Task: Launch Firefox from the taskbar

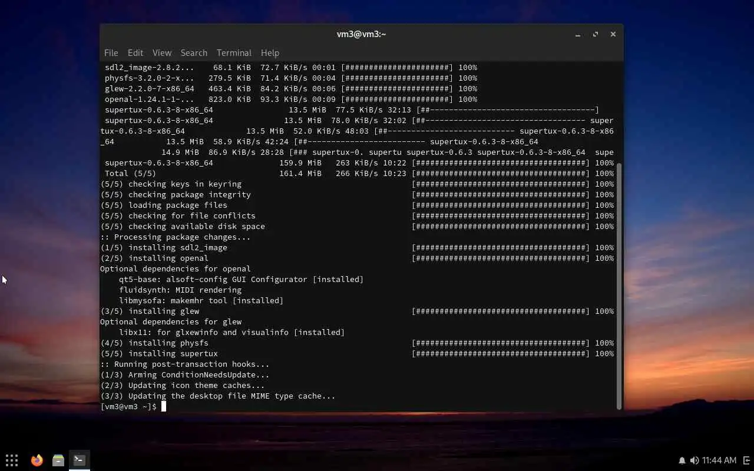Action: 37,460
